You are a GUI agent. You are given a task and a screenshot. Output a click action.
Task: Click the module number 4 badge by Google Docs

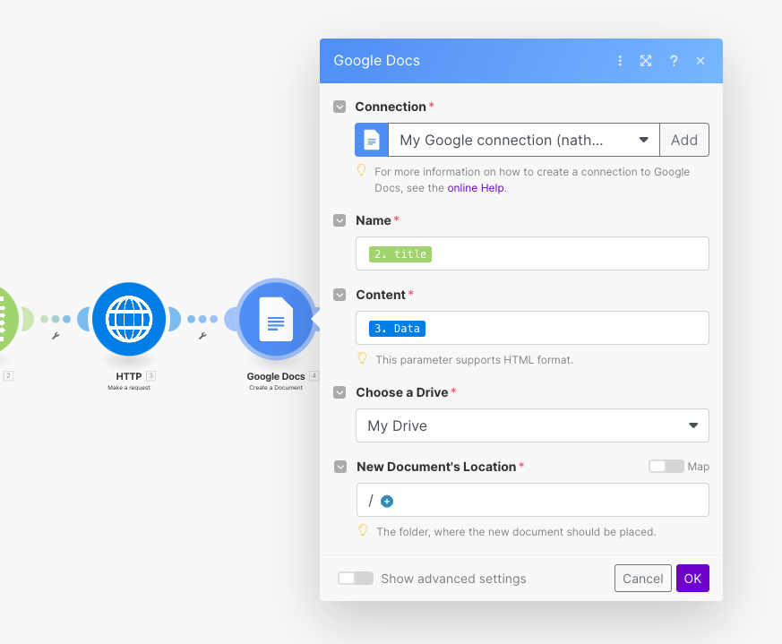click(314, 375)
